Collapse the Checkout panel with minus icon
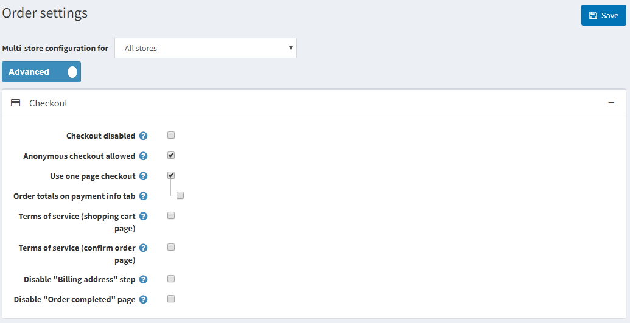Image resolution: width=630 pixels, height=323 pixels. pyautogui.click(x=611, y=103)
